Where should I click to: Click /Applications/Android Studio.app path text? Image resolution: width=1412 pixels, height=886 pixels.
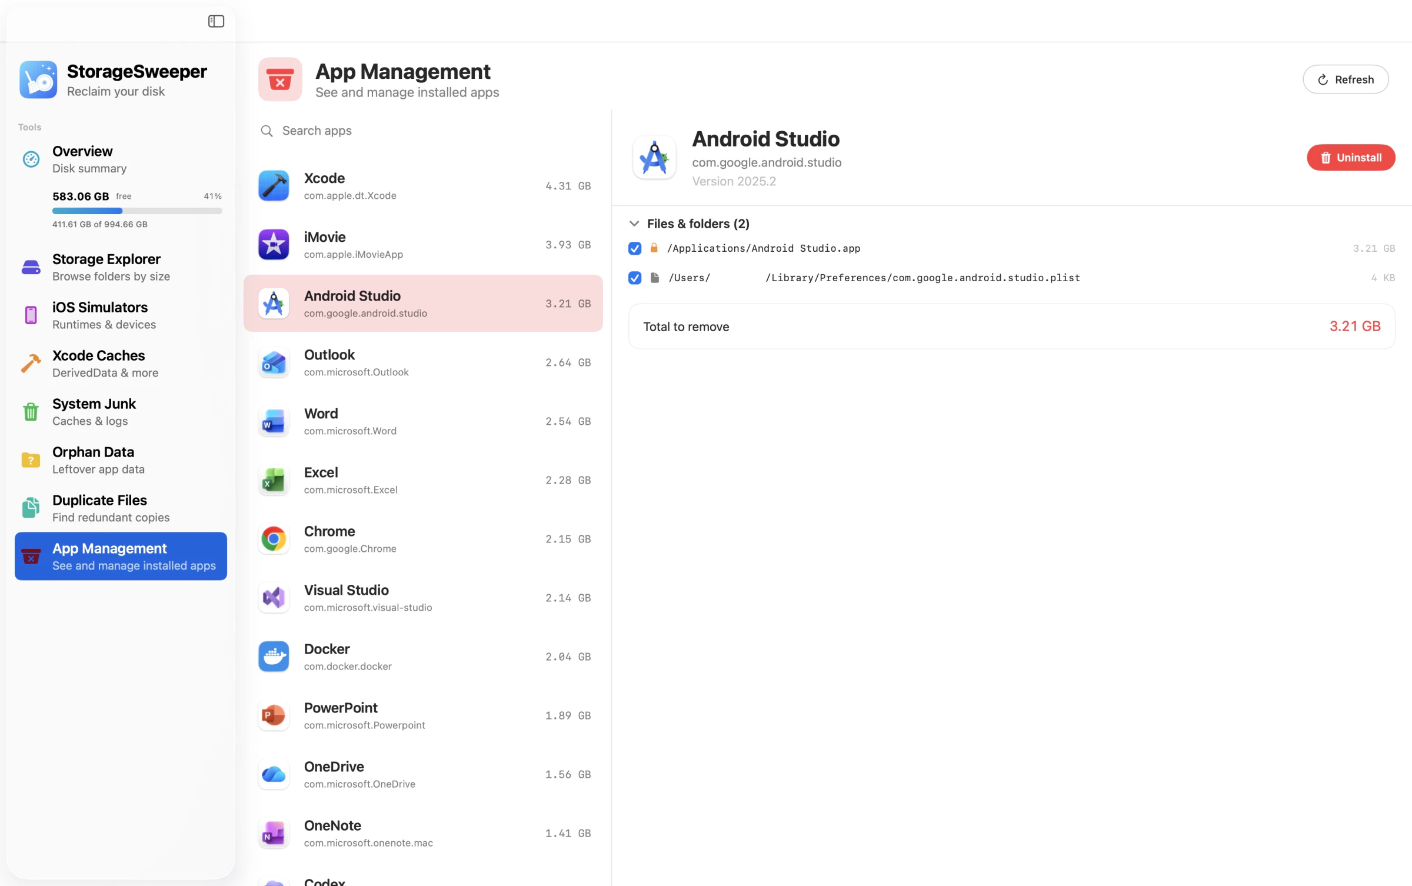(x=764, y=248)
